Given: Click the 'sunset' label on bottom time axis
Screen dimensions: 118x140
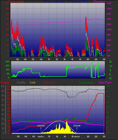Looking at the screenshot, I should (77, 137).
